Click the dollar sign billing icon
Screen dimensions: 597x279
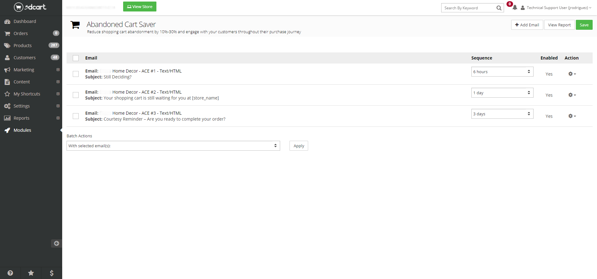(x=52, y=273)
